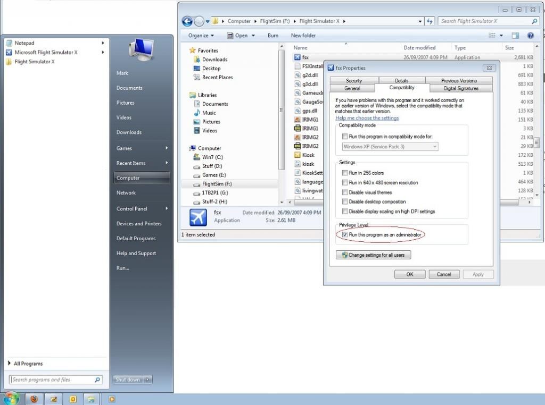Enable Run in 256 colors
This screenshot has width=545, height=405.
click(x=345, y=173)
